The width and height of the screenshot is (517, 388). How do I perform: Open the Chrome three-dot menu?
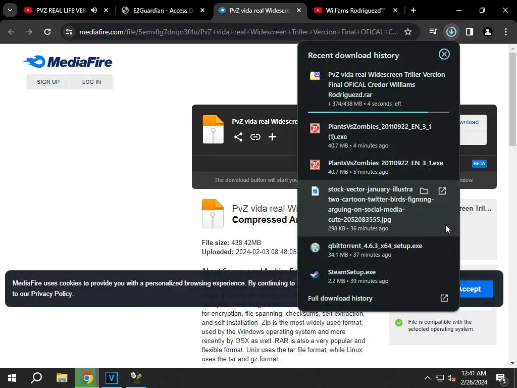coord(506,32)
